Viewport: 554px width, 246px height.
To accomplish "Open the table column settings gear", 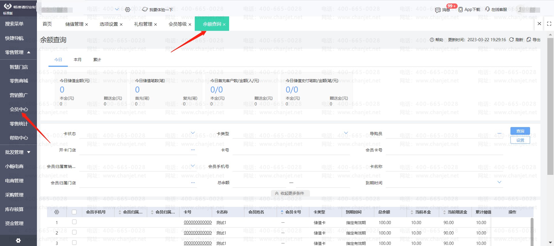I will coord(57,212).
